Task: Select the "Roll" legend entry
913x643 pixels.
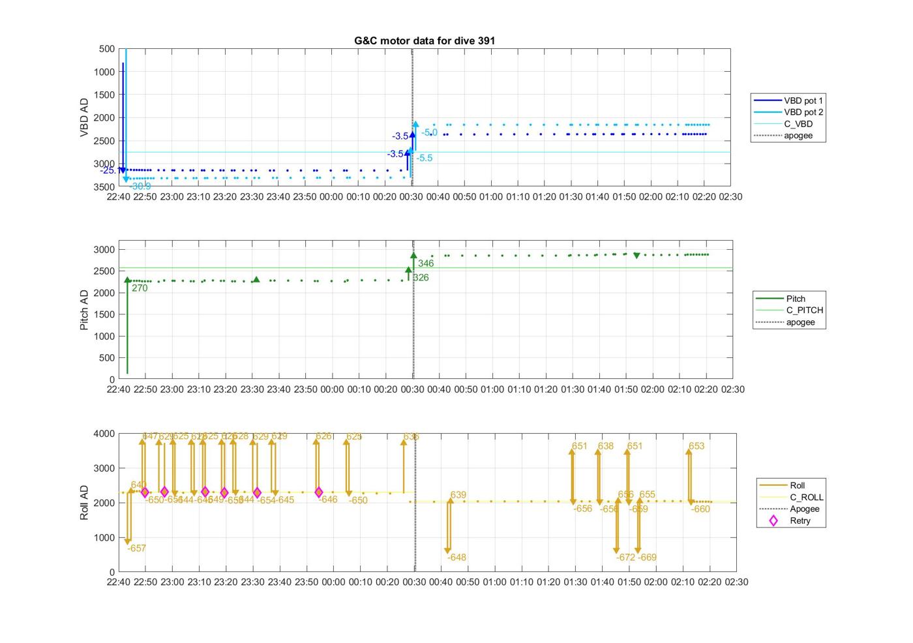Action: point(782,485)
